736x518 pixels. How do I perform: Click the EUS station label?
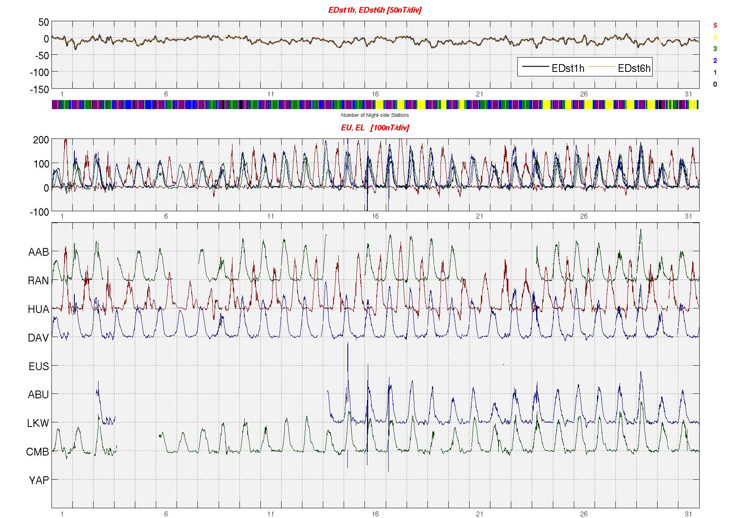pyautogui.click(x=38, y=366)
